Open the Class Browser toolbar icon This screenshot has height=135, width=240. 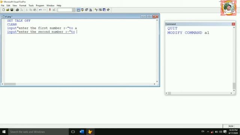(x=96, y=10)
